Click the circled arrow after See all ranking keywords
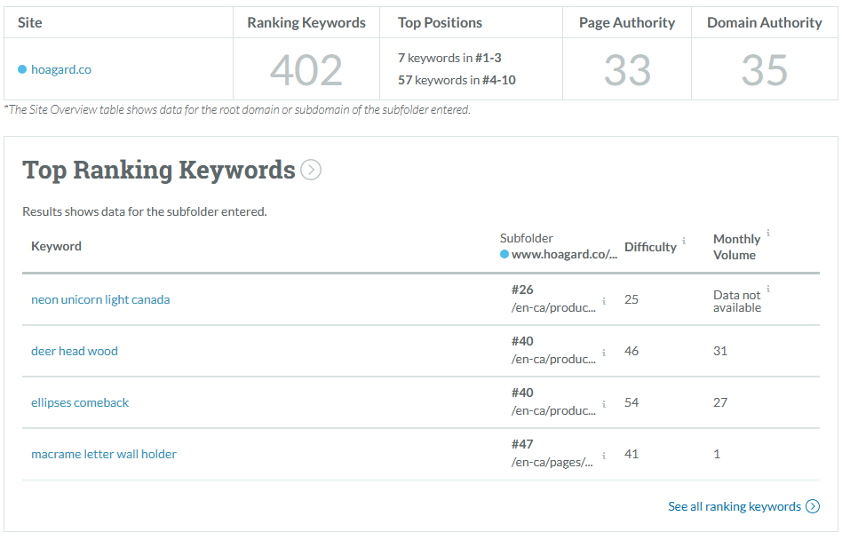842x540 pixels. 813,506
